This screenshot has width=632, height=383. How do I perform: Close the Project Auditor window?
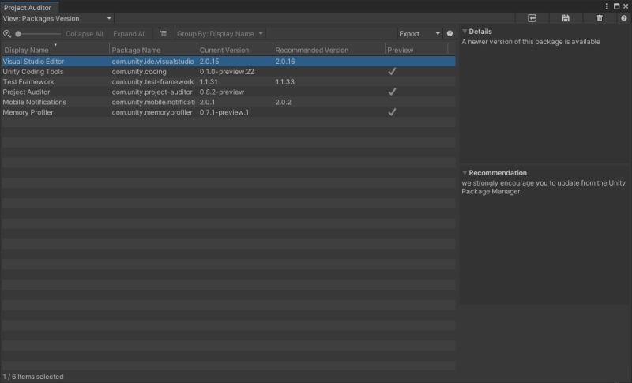point(626,6)
